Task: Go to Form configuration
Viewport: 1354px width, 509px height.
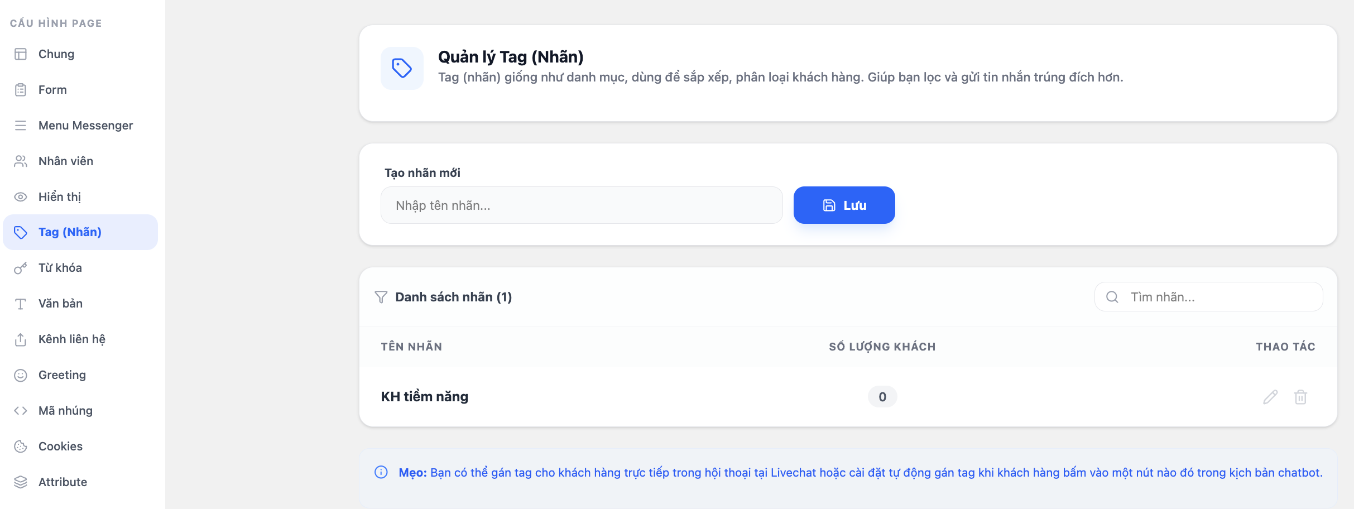Action: (x=52, y=90)
